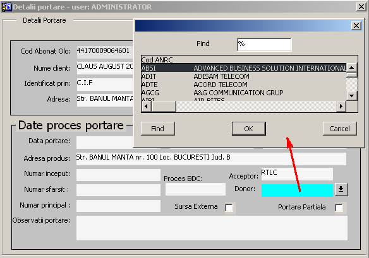Open the Donor lookup download arrow button
Screen dimensions: 369x258
click(x=341, y=189)
